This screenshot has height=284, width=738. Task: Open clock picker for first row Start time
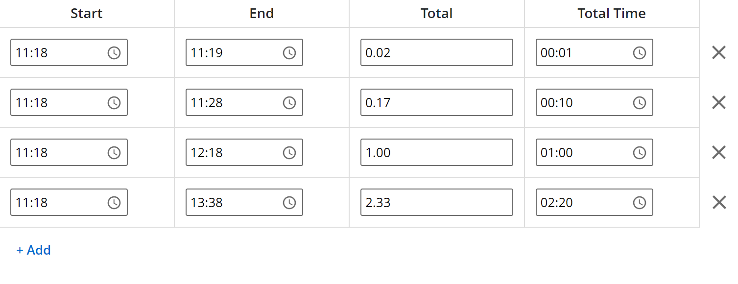(x=114, y=53)
